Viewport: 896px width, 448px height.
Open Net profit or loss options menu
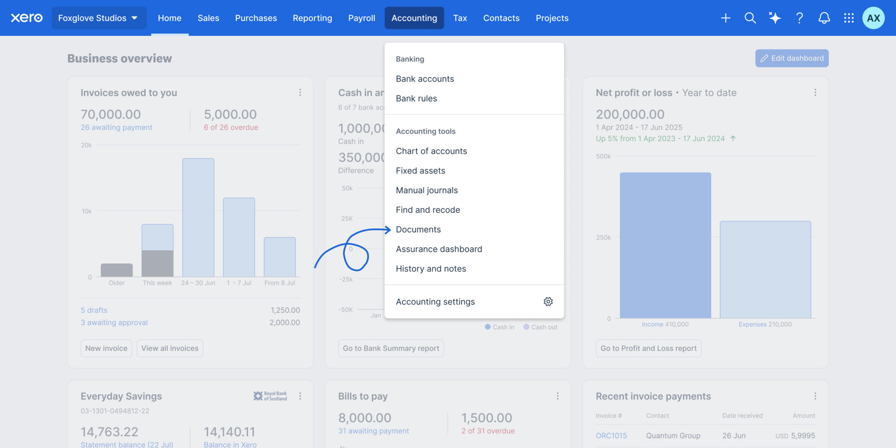(x=815, y=92)
